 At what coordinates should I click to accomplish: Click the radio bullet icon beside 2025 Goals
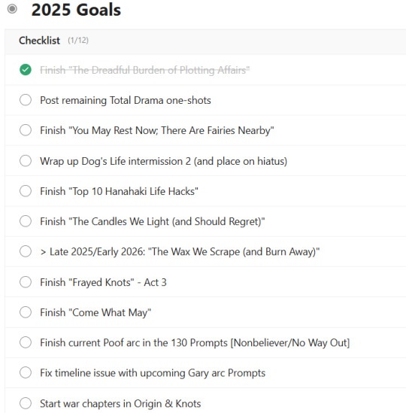[12, 9]
